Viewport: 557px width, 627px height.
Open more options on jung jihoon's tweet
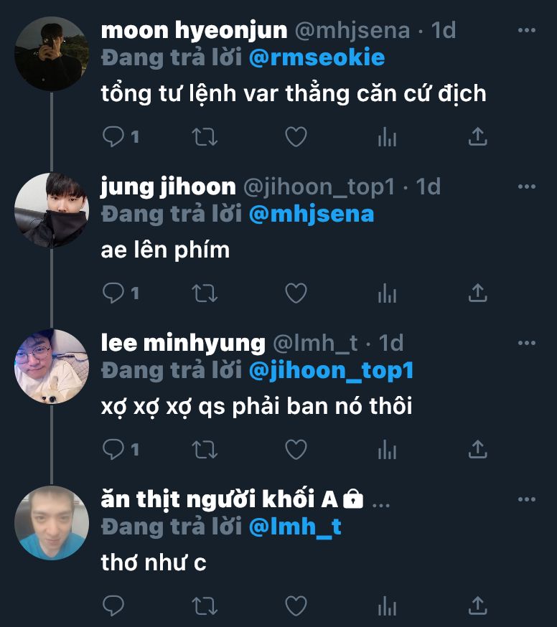pyautogui.click(x=527, y=187)
